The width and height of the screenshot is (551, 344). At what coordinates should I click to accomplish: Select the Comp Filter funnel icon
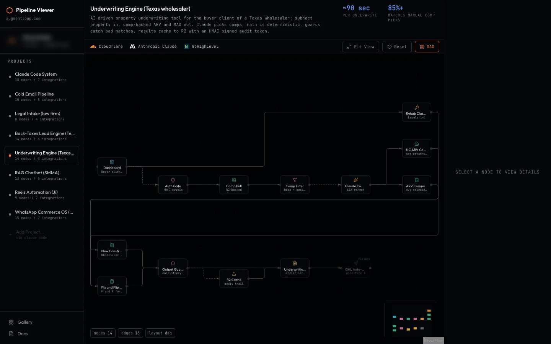pos(295,180)
